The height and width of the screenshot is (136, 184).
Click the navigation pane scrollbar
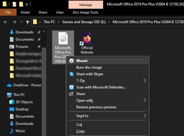click(x=44, y=91)
